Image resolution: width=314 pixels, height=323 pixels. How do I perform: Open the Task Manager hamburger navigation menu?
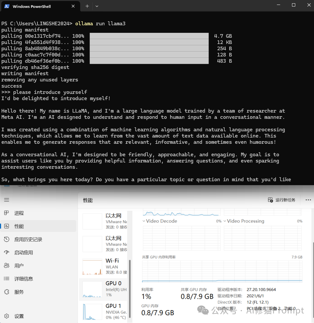coord(7,200)
